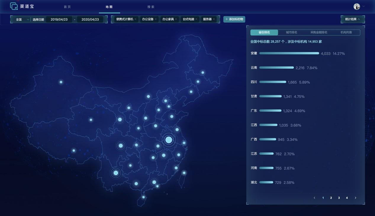Remove the 服务器 filter tag
The image size is (375, 216).
[x=214, y=19]
